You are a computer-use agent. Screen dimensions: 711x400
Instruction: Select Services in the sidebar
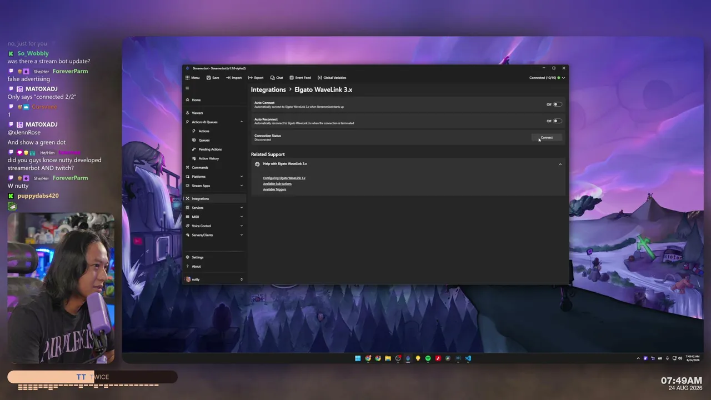[x=215, y=208]
